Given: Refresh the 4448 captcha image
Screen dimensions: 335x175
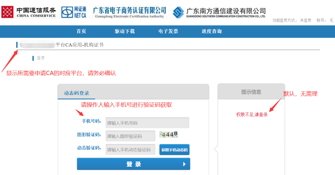Looking at the screenshot, I should [169, 134].
